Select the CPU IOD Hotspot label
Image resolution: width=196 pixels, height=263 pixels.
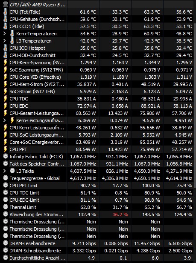[27, 48]
